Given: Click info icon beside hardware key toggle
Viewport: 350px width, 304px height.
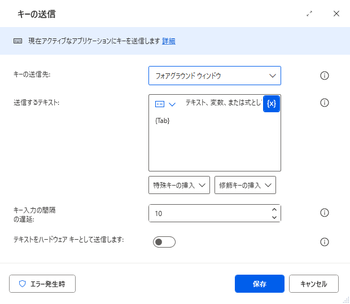Looking at the screenshot, I should (x=325, y=242).
